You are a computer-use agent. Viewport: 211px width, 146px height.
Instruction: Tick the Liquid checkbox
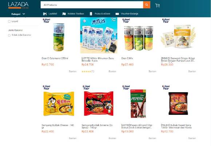click(9, 21)
